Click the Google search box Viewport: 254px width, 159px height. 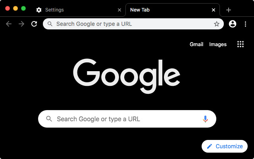tap(123, 119)
